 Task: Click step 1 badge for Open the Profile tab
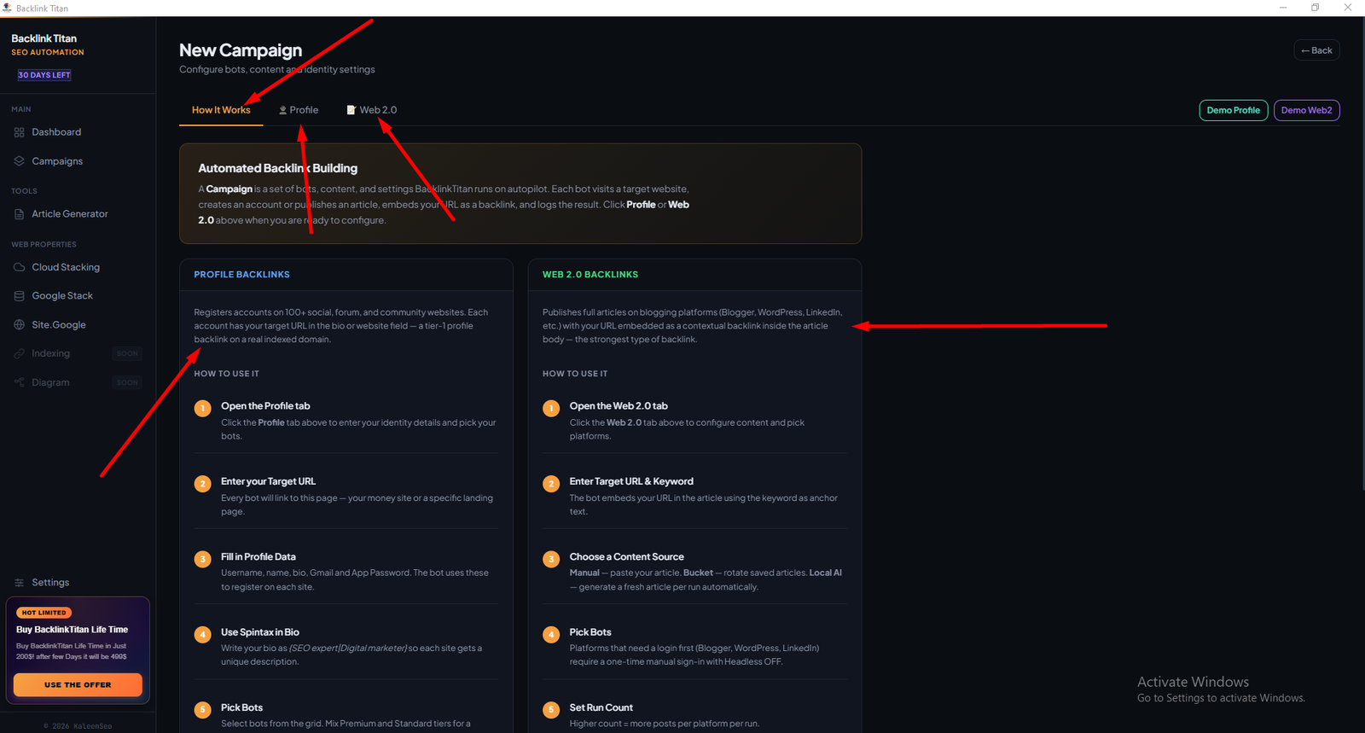(203, 409)
